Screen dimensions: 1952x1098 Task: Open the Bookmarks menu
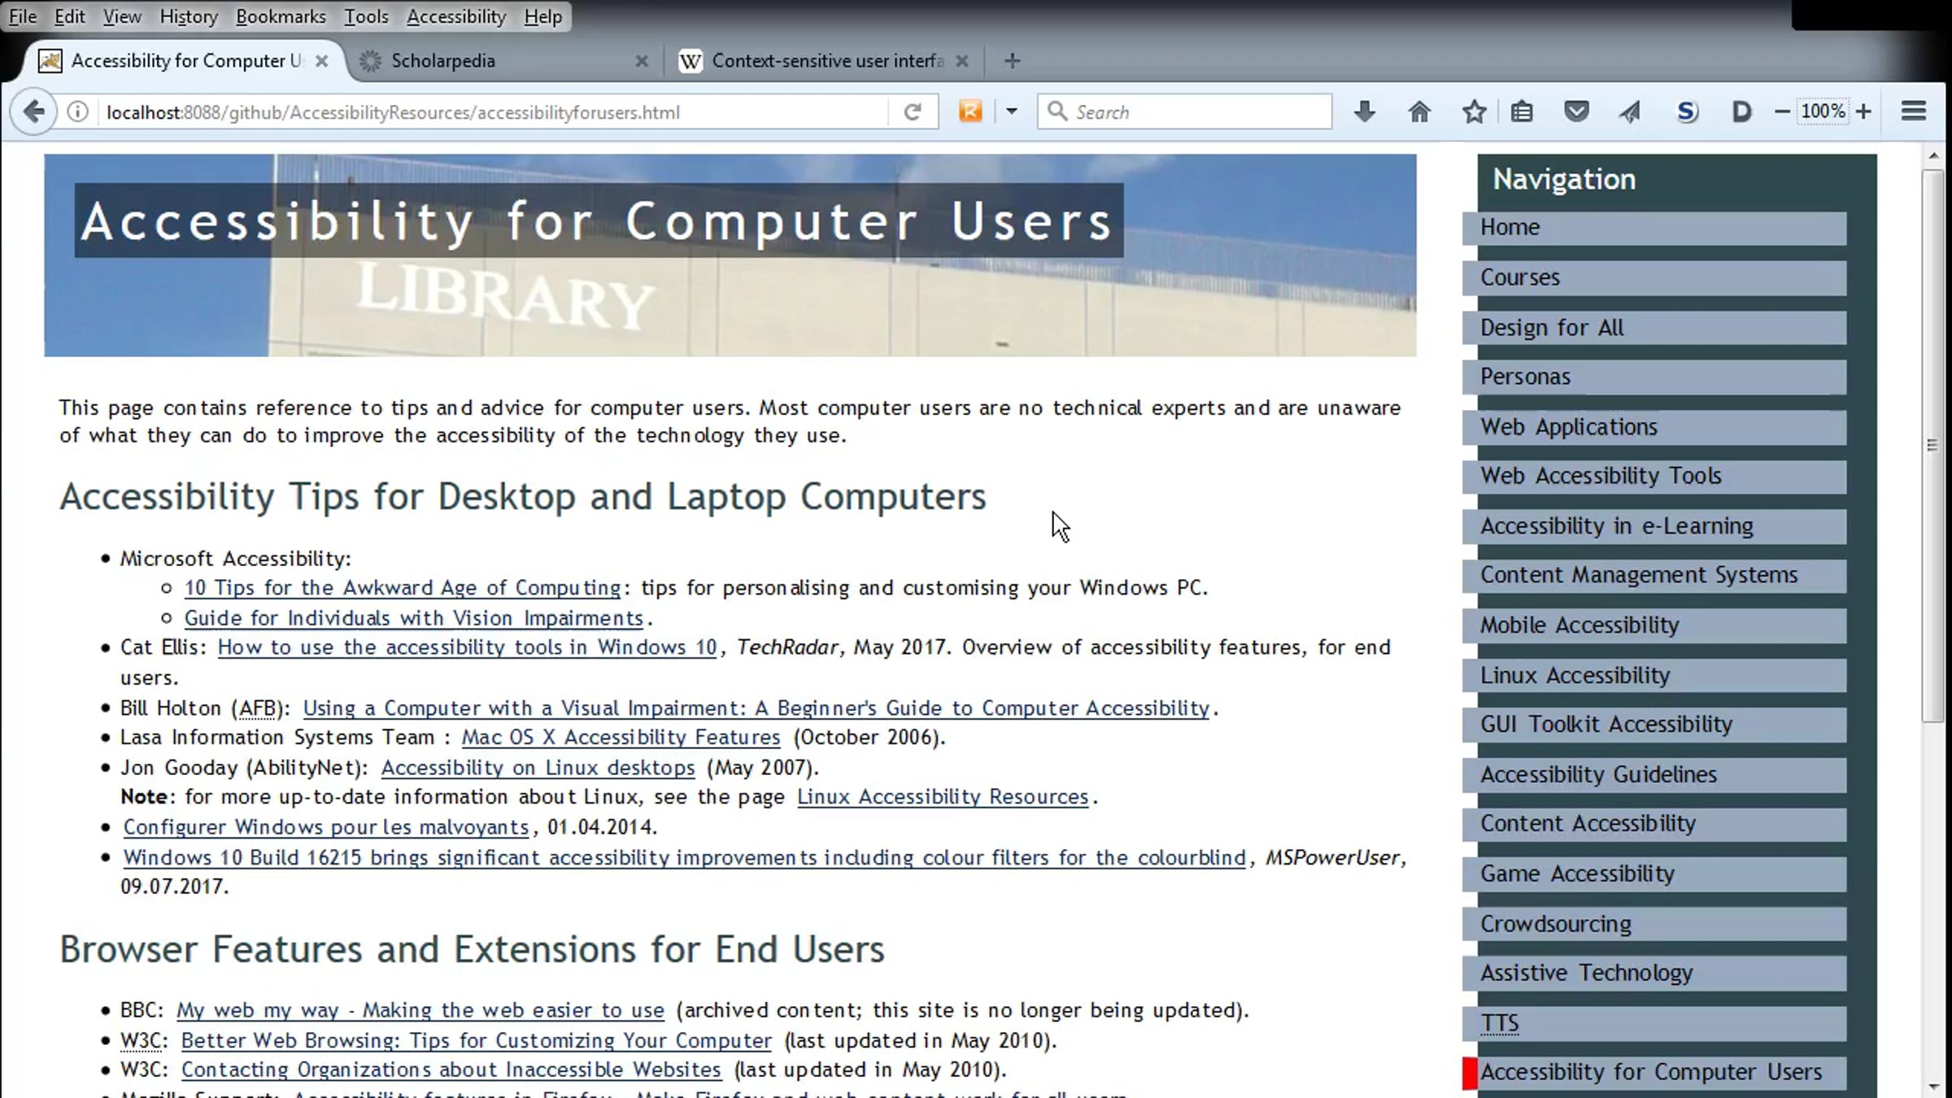point(281,16)
